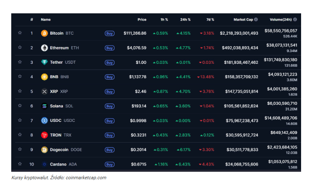Sort table by Price column header
The width and height of the screenshot is (309, 183).
pos(142,20)
